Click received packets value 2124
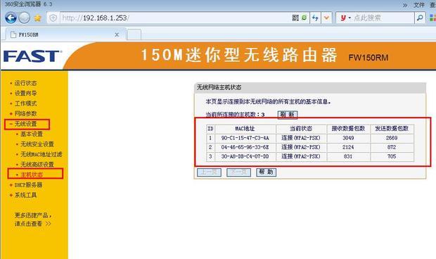Screen dimensions: 436x259 coord(348,147)
